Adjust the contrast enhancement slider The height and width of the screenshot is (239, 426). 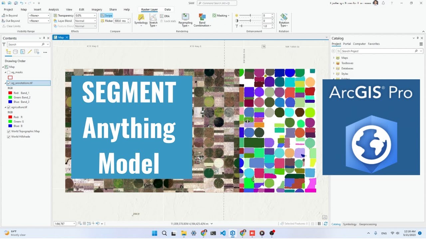click(x=250, y=21)
